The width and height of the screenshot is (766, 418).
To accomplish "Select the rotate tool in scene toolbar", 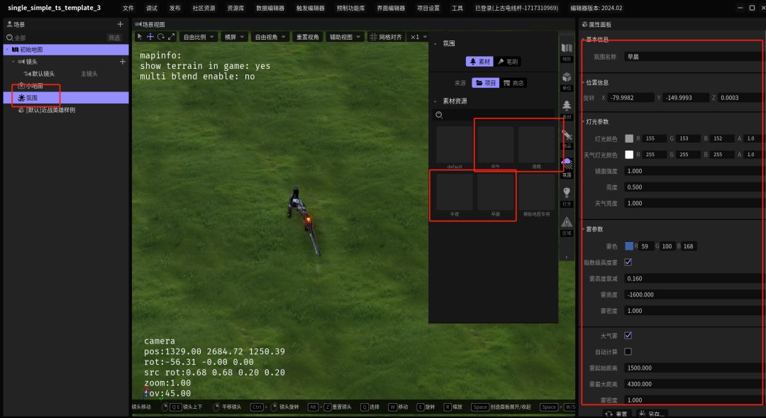I will [x=161, y=37].
